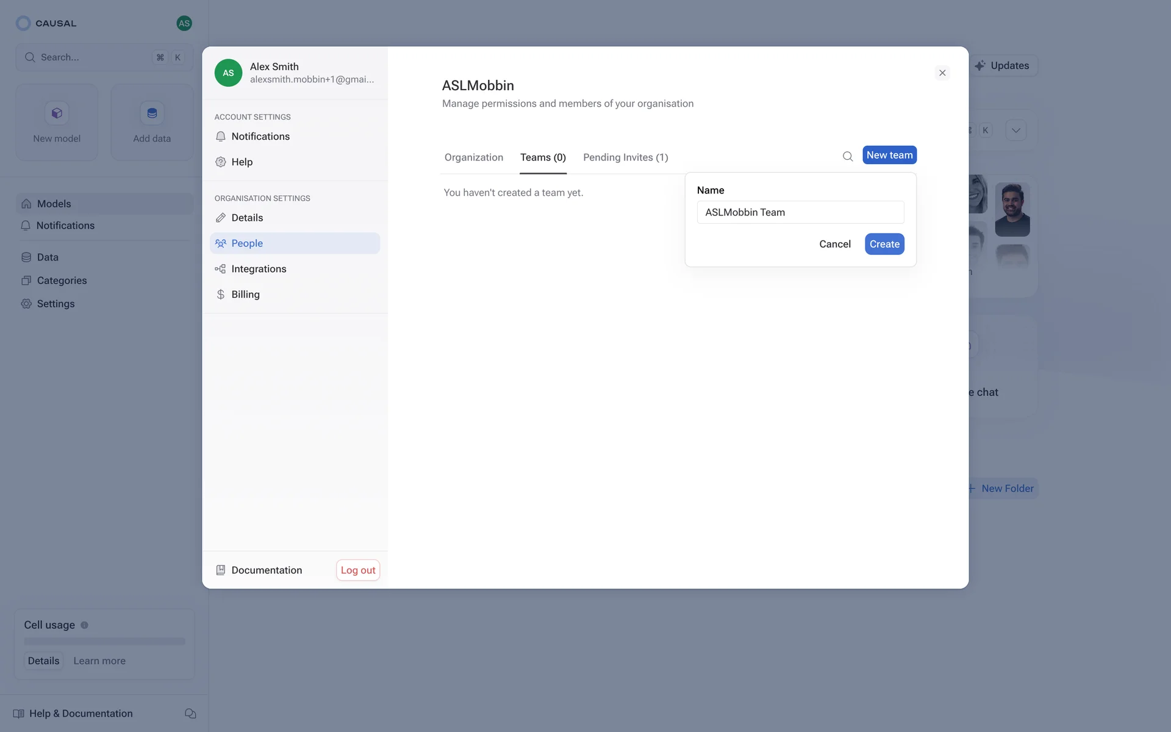
Task: Click the red Log out button
Action: click(358, 570)
